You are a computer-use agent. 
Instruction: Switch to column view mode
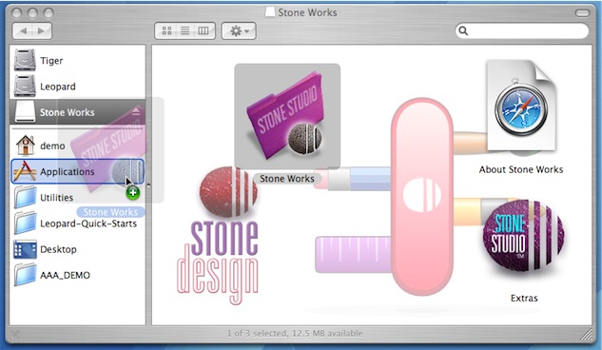[204, 30]
